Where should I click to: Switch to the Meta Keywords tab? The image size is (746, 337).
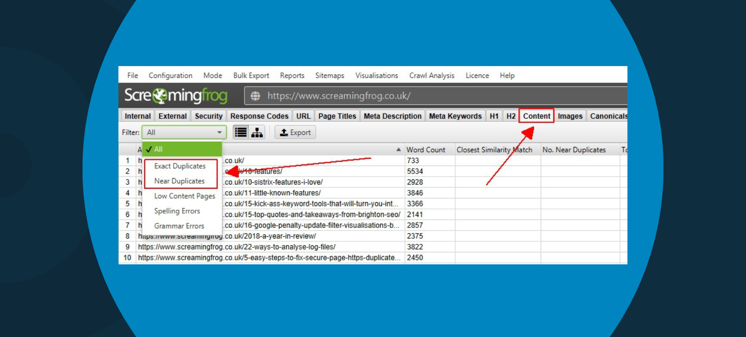coord(455,116)
